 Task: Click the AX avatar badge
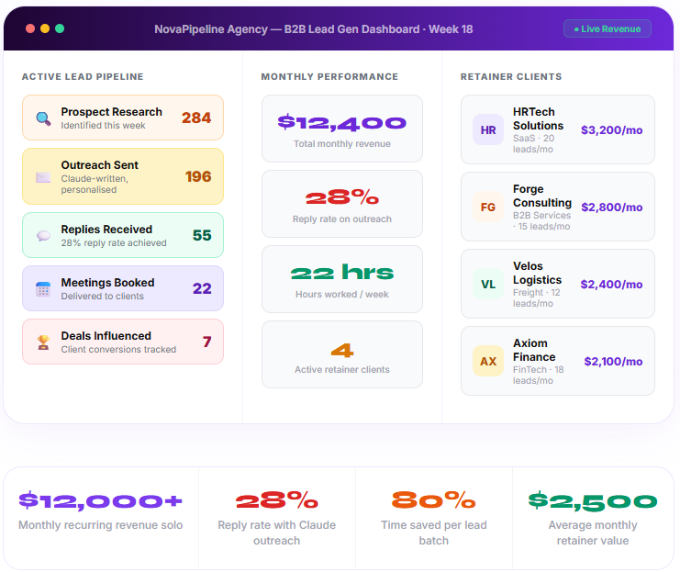488,361
